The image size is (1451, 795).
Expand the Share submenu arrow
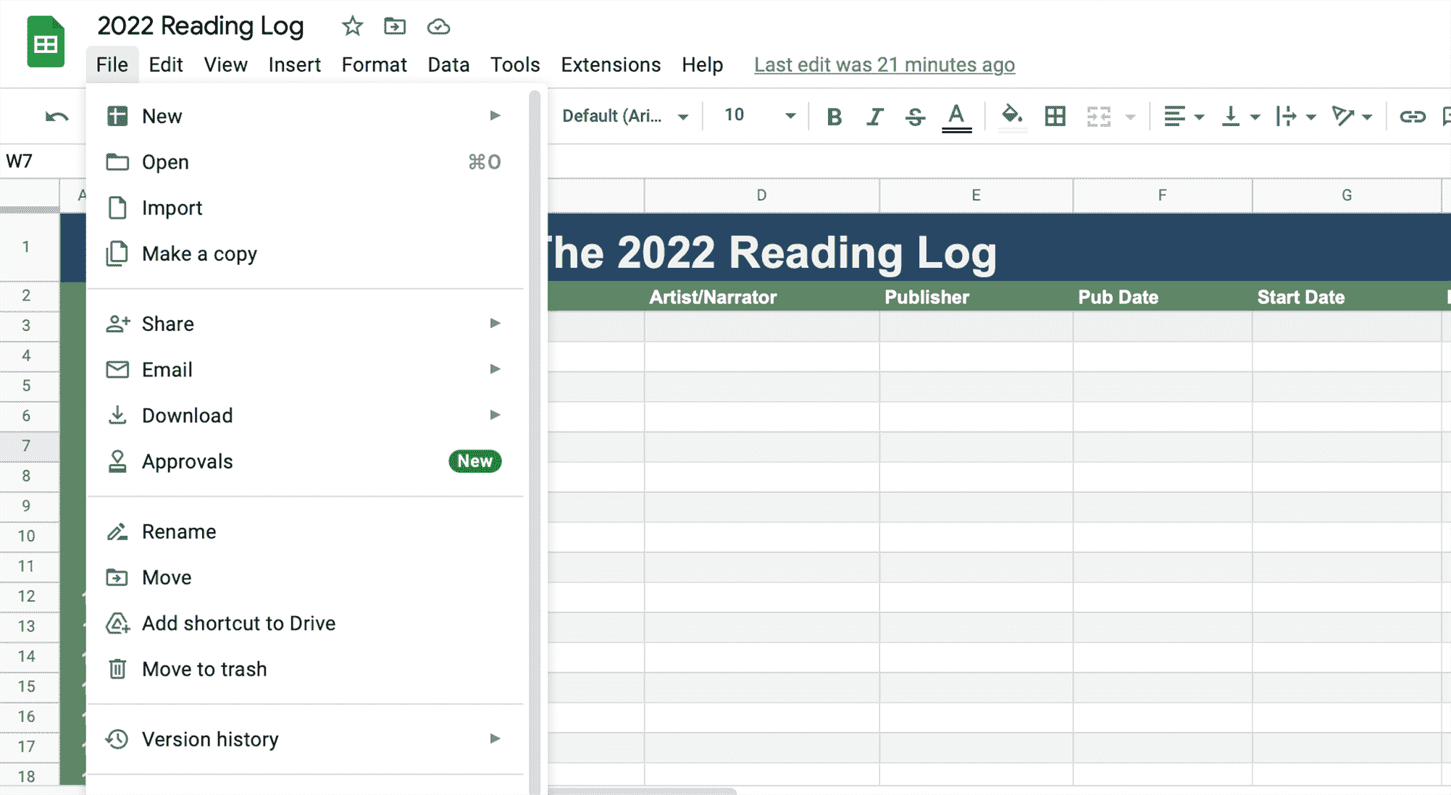(495, 323)
